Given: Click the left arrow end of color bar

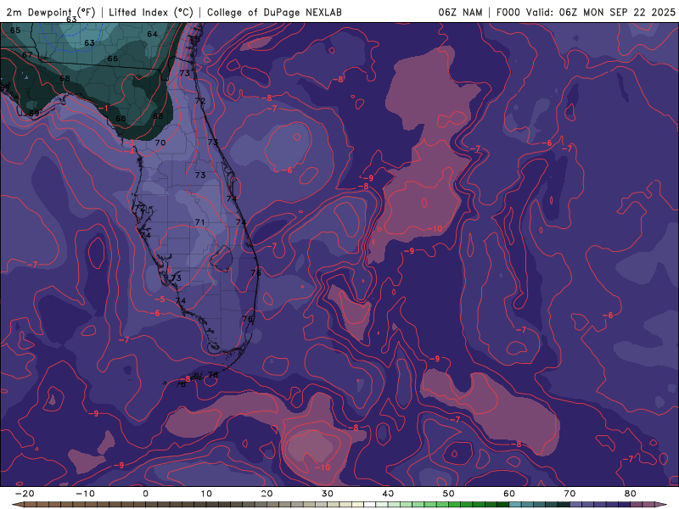Looking at the screenshot, I should click(17, 505).
